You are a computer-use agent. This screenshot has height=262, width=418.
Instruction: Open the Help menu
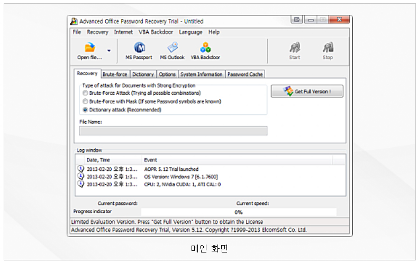[x=214, y=32]
